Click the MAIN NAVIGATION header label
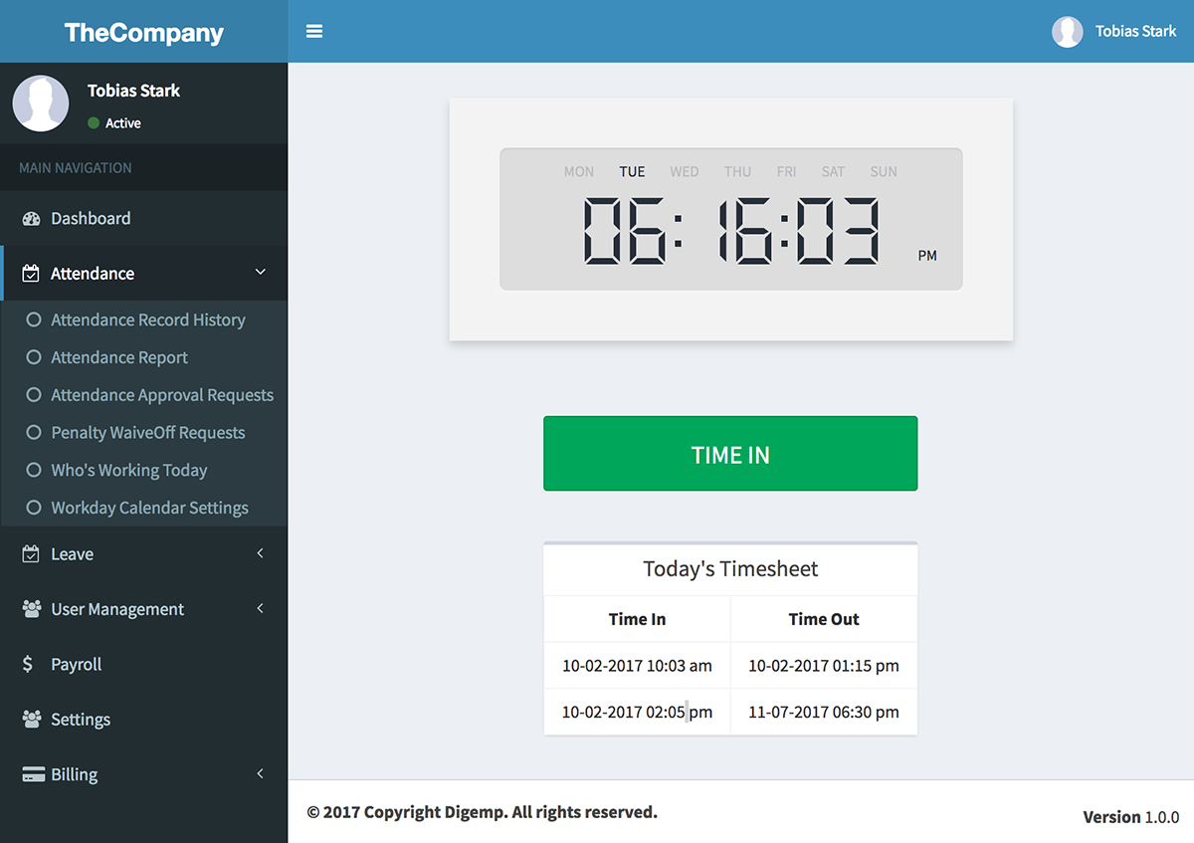 tap(76, 168)
